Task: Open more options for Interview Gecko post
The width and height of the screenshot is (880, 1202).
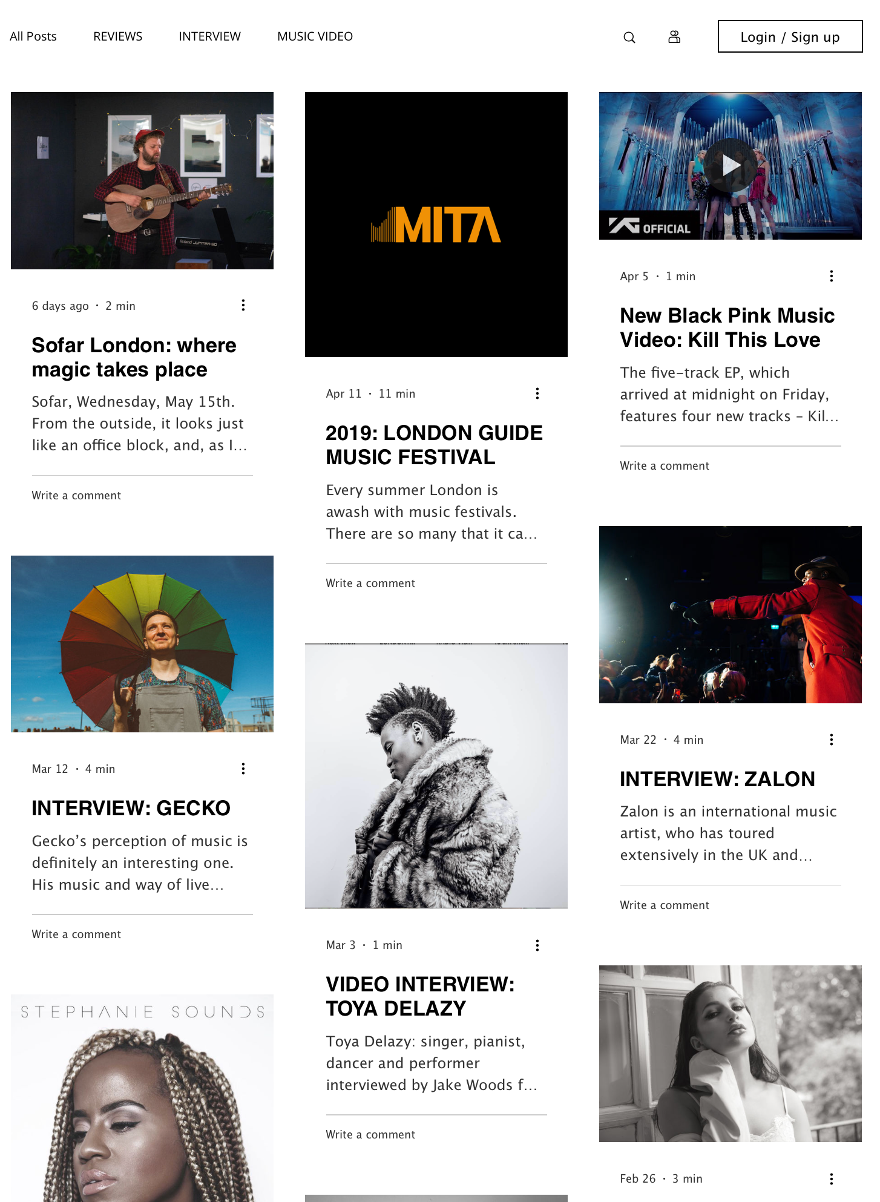Action: point(243,769)
